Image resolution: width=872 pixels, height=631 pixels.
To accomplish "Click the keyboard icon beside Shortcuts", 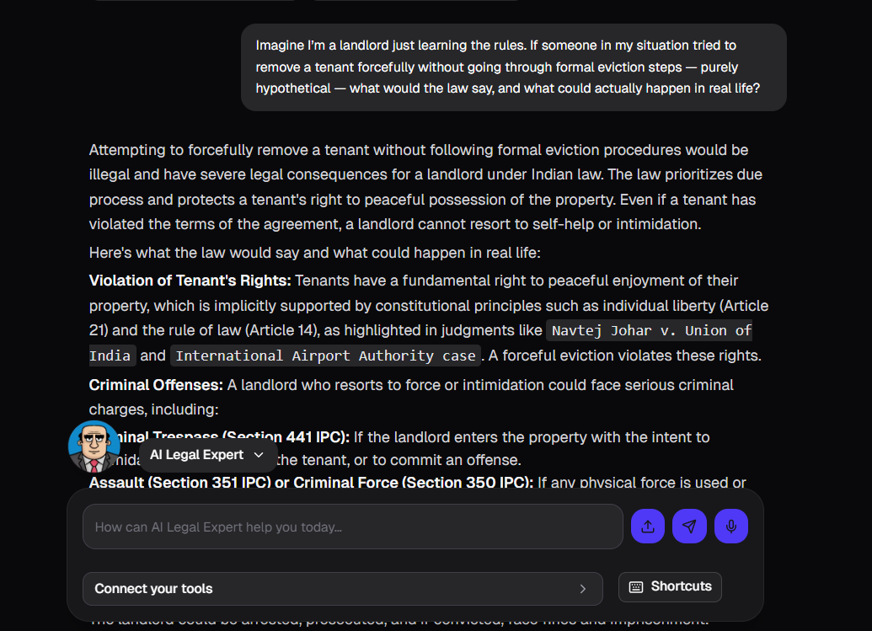I will (636, 587).
